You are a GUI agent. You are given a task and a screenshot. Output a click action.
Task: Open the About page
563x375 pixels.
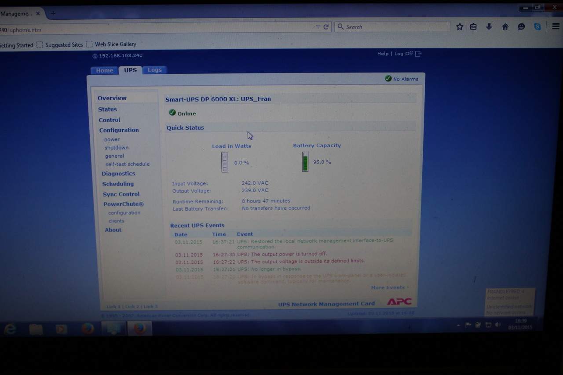coord(113,230)
